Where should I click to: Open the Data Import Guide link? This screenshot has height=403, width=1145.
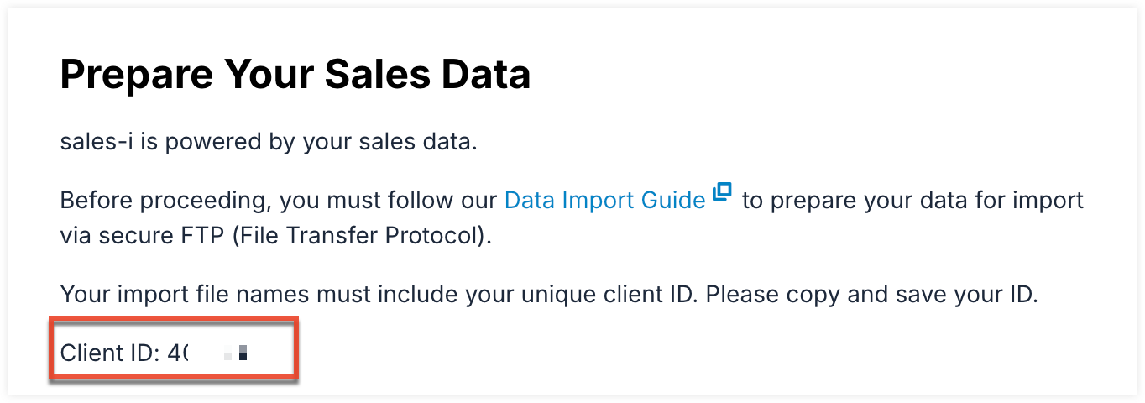[604, 201]
